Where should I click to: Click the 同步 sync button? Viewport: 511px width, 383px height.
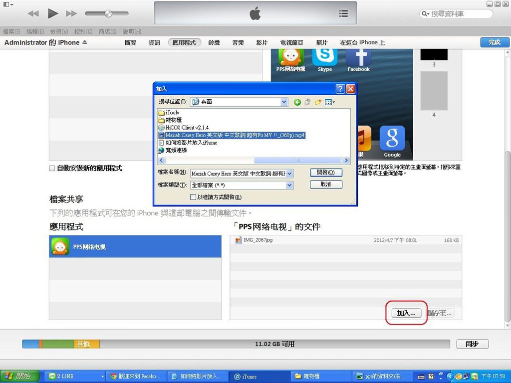click(x=472, y=344)
